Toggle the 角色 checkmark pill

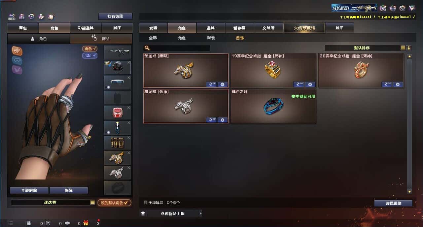(90, 49)
